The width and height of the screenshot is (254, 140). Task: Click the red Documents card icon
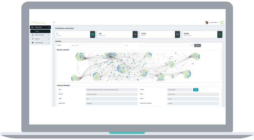coord(135,34)
